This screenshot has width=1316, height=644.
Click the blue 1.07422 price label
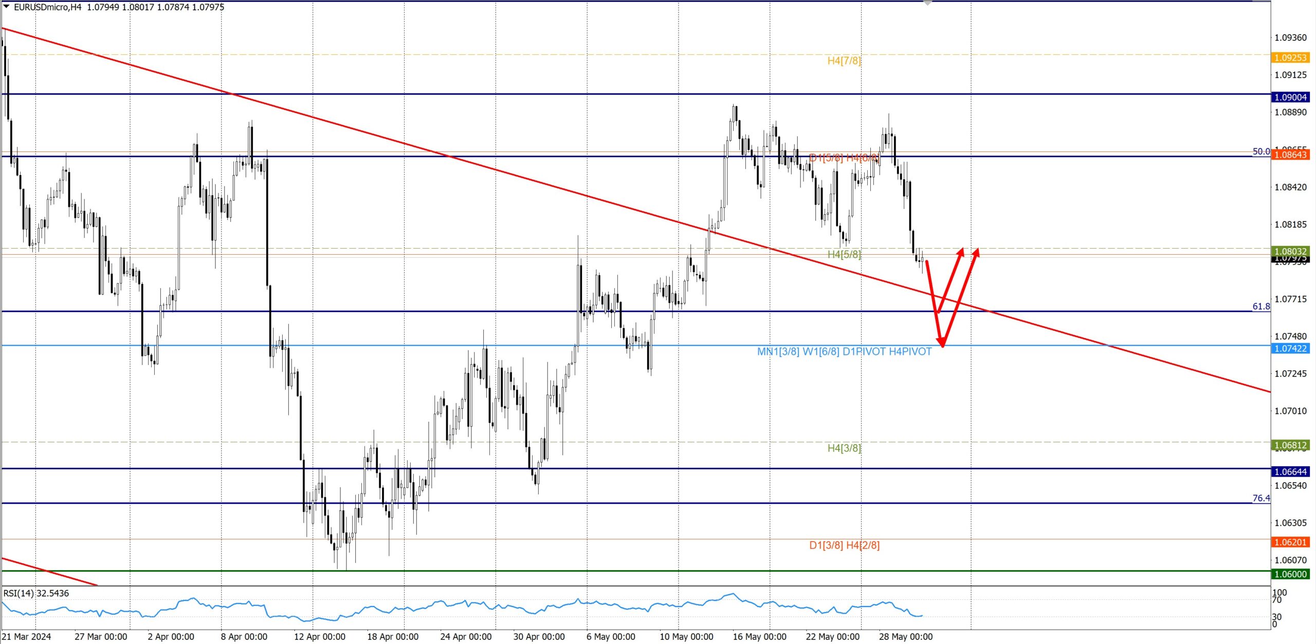pyautogui.click(x=1290, y=349)
